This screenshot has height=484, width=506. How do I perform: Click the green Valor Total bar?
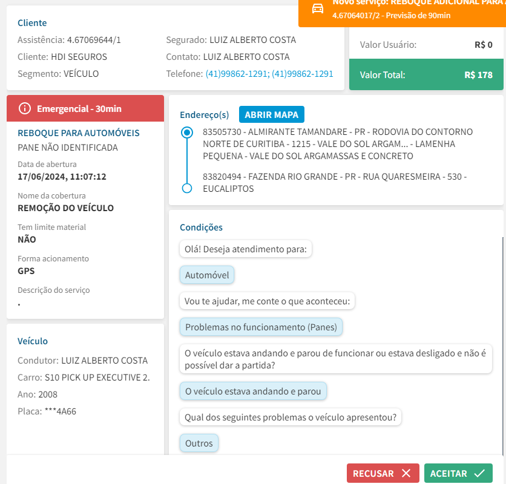tap(426, 75)
